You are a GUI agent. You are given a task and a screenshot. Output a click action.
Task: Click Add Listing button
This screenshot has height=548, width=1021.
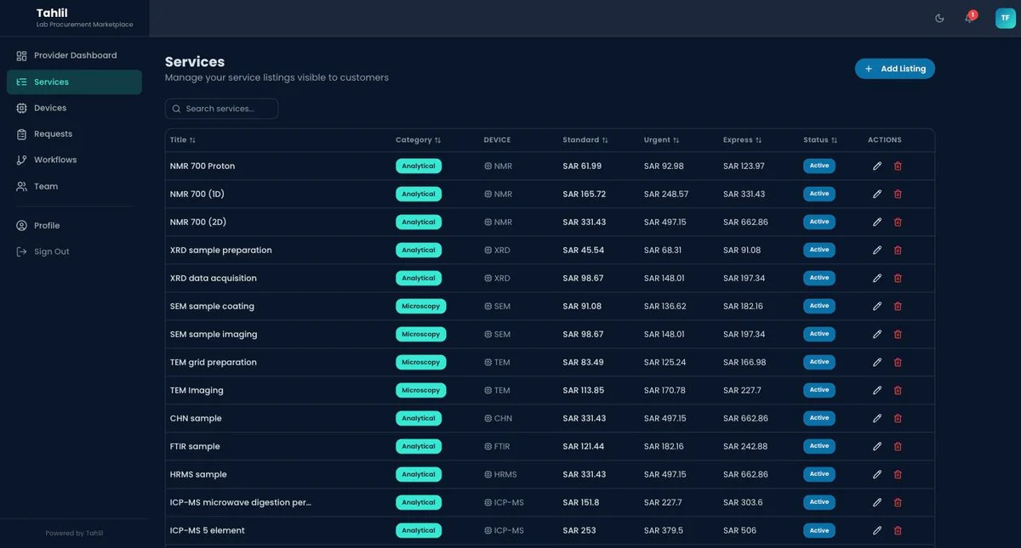point(894,69)
